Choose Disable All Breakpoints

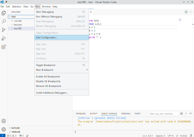(62, 81)
